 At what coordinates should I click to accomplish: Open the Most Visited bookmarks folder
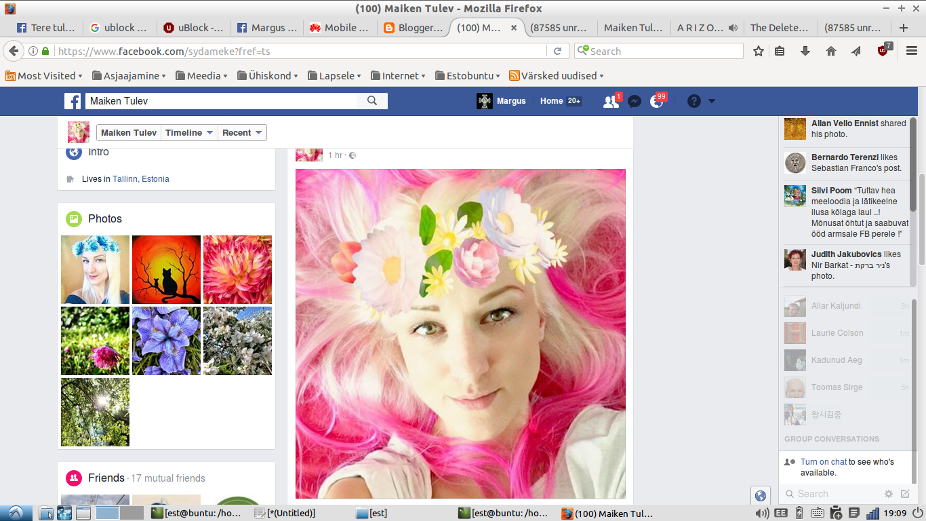(44, 76)
